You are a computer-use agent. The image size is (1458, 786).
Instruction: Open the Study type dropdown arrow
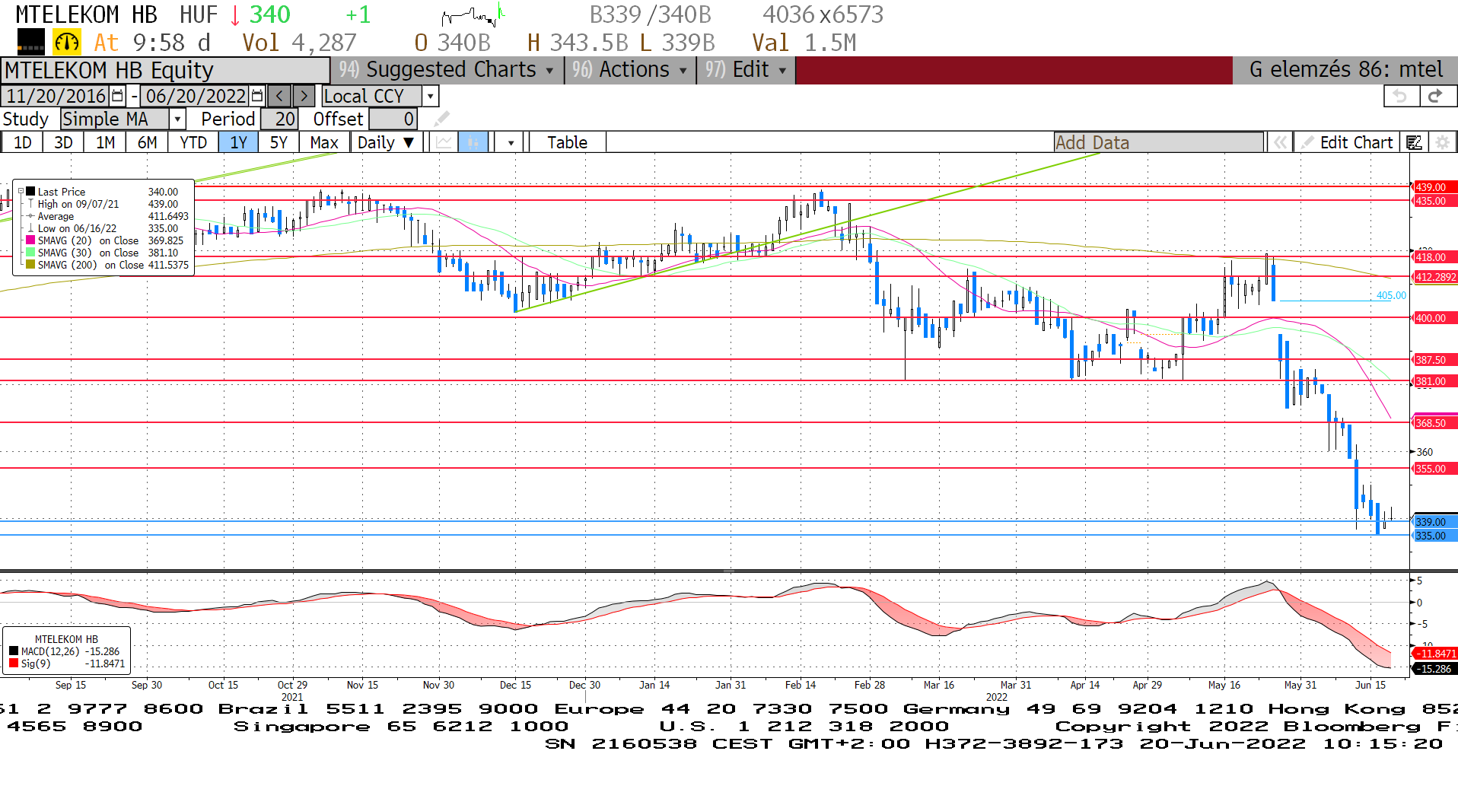(177, 119)
